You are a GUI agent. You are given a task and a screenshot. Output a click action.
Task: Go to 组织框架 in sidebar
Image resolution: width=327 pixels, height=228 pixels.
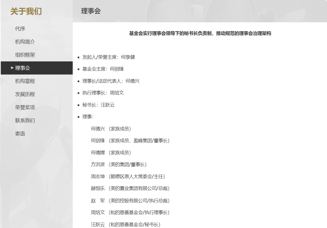click(x=25, y=55)
